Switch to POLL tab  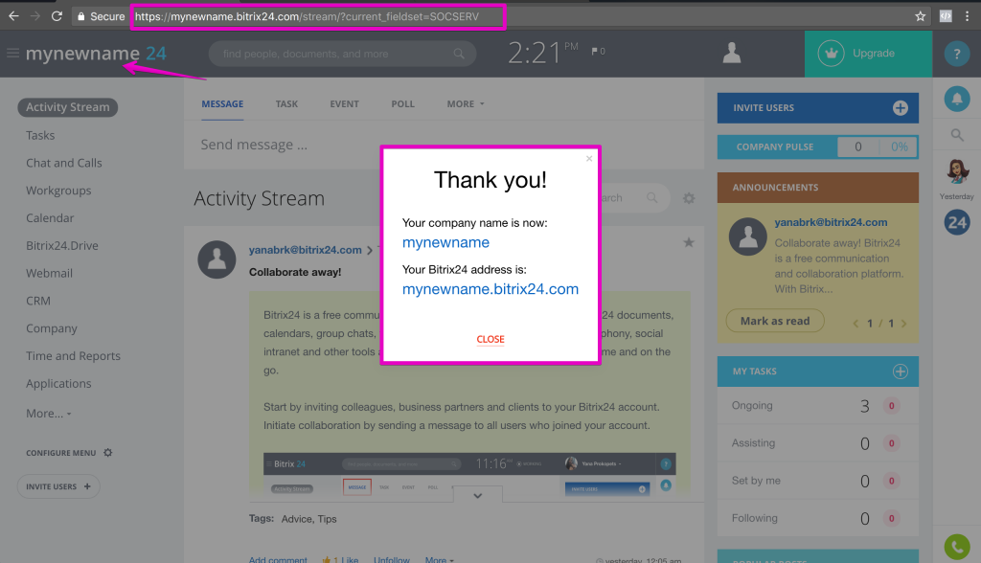pos(403,103)
